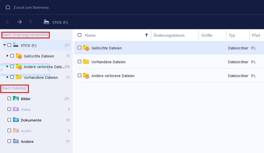Click the Name column sort arrow
Screen dimensions: 264x153
pos(147,35)
